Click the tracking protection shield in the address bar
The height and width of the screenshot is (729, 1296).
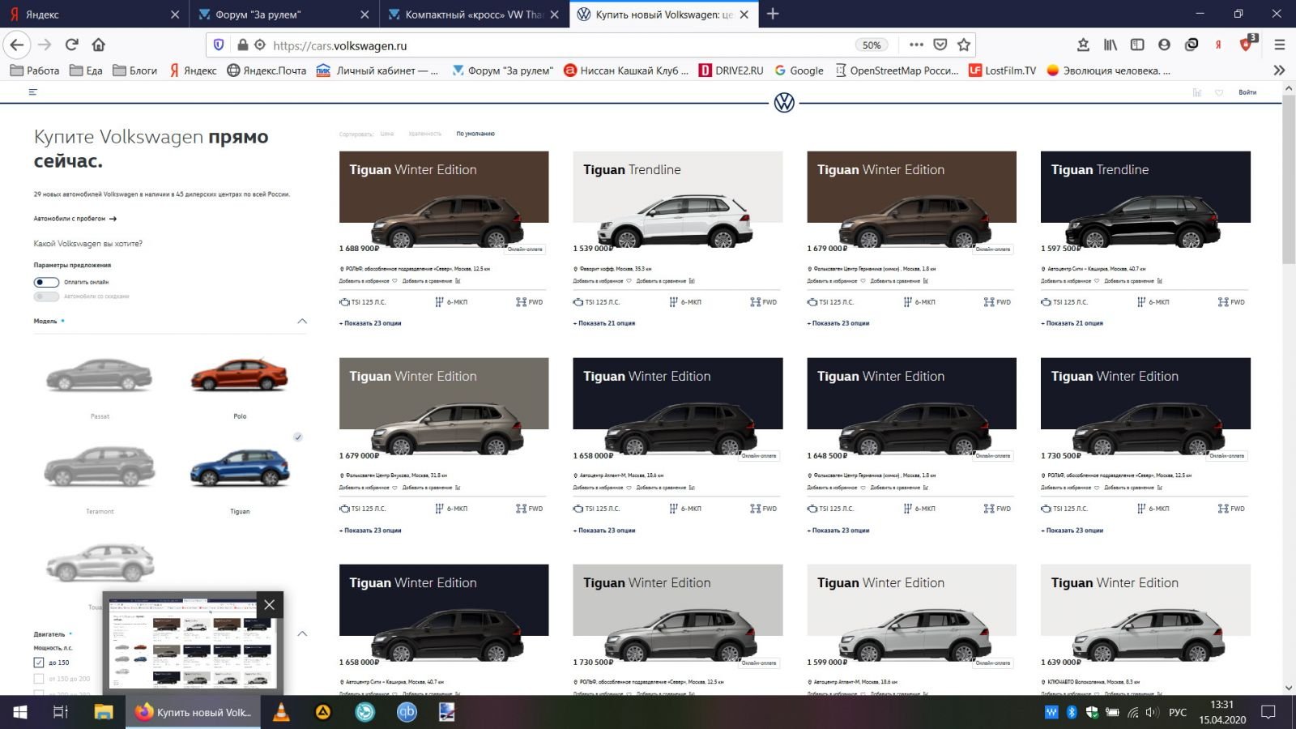(x=219, y=45)
